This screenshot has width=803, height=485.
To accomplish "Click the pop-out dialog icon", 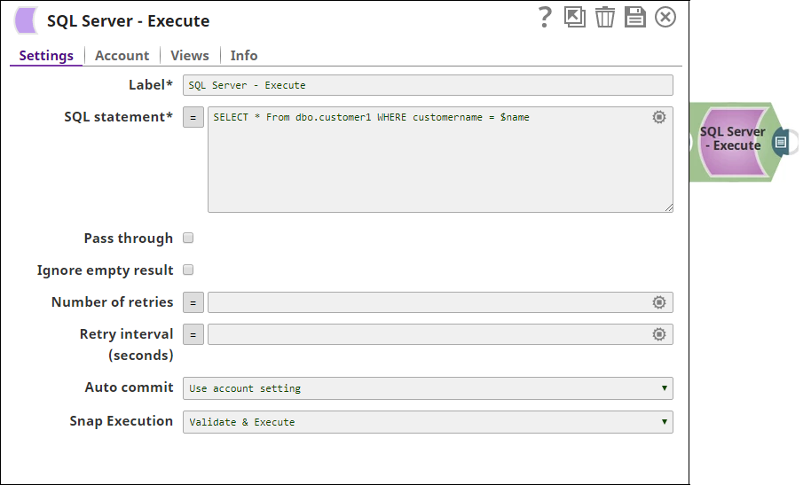I will [x=575, y=17].
